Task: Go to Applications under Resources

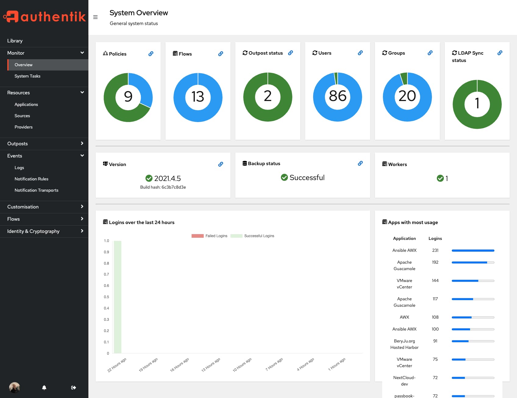Action: pos(26,104)
